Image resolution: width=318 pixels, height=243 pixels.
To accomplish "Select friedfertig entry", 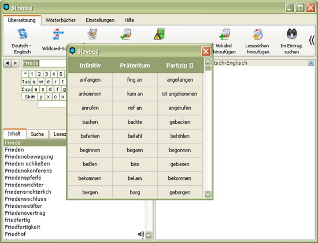I will click(17, 220).
